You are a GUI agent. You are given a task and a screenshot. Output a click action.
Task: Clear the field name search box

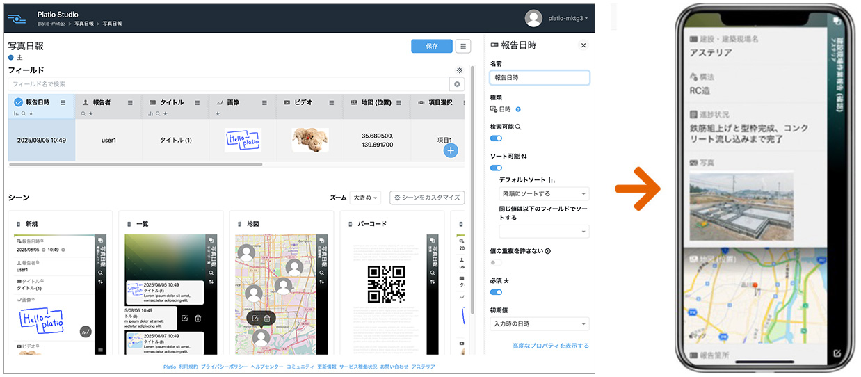[x=457, y=84]
